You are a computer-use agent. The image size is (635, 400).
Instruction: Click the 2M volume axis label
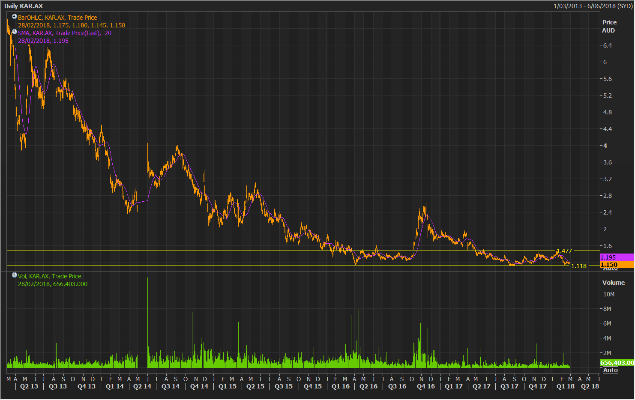(x=607, y=353)
